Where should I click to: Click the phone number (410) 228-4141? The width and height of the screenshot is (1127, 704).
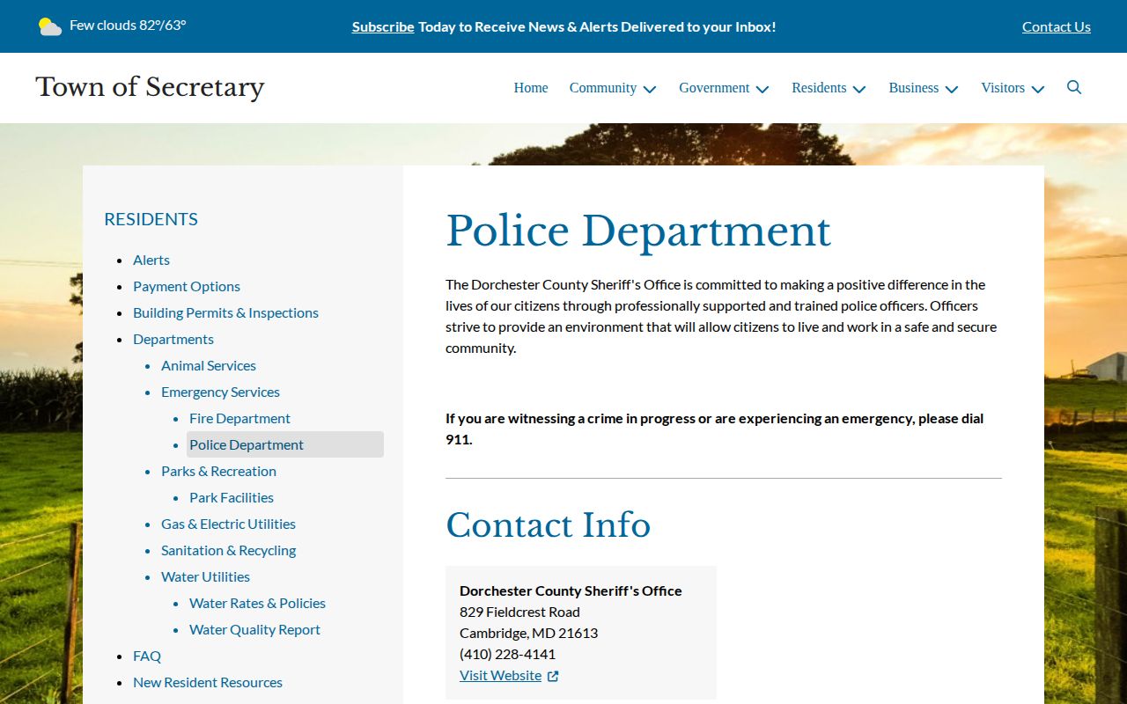click(507, 654)
